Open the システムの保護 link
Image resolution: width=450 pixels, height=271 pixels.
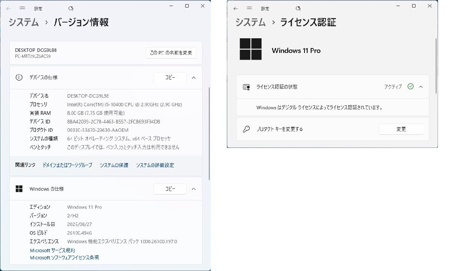tap(114, 165)
